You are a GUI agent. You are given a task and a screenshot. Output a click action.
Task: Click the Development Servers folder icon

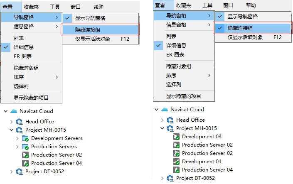coord(25,138)
